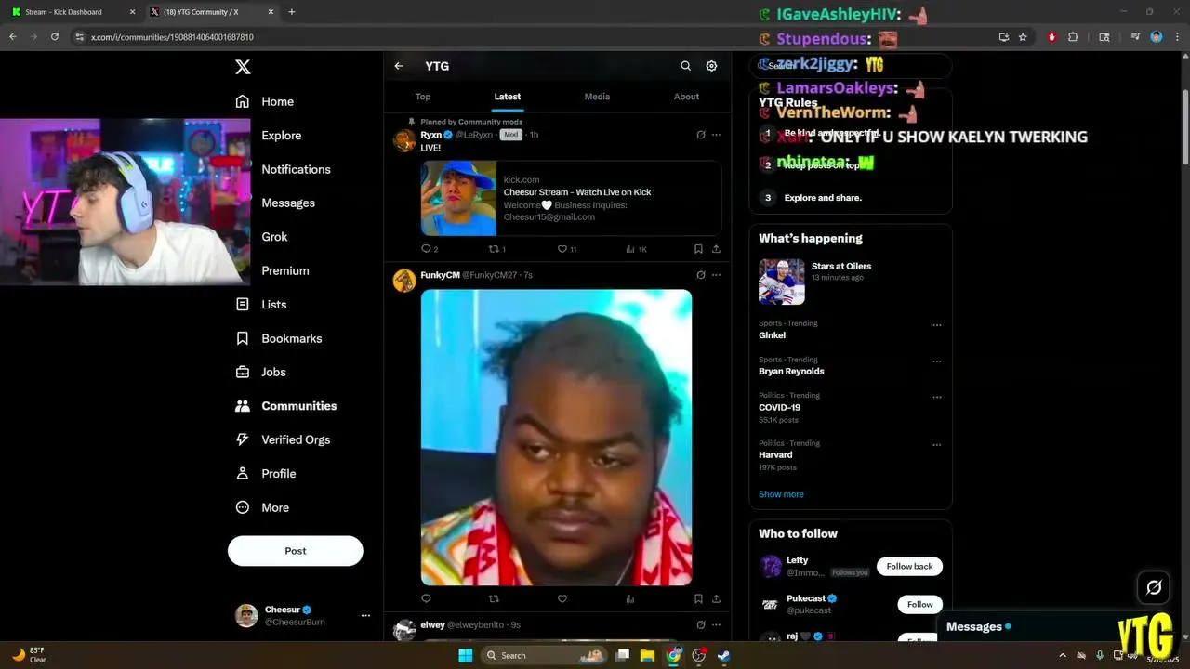Like FunkyCM's image post
1190x669 pixels.
[562, 598]
